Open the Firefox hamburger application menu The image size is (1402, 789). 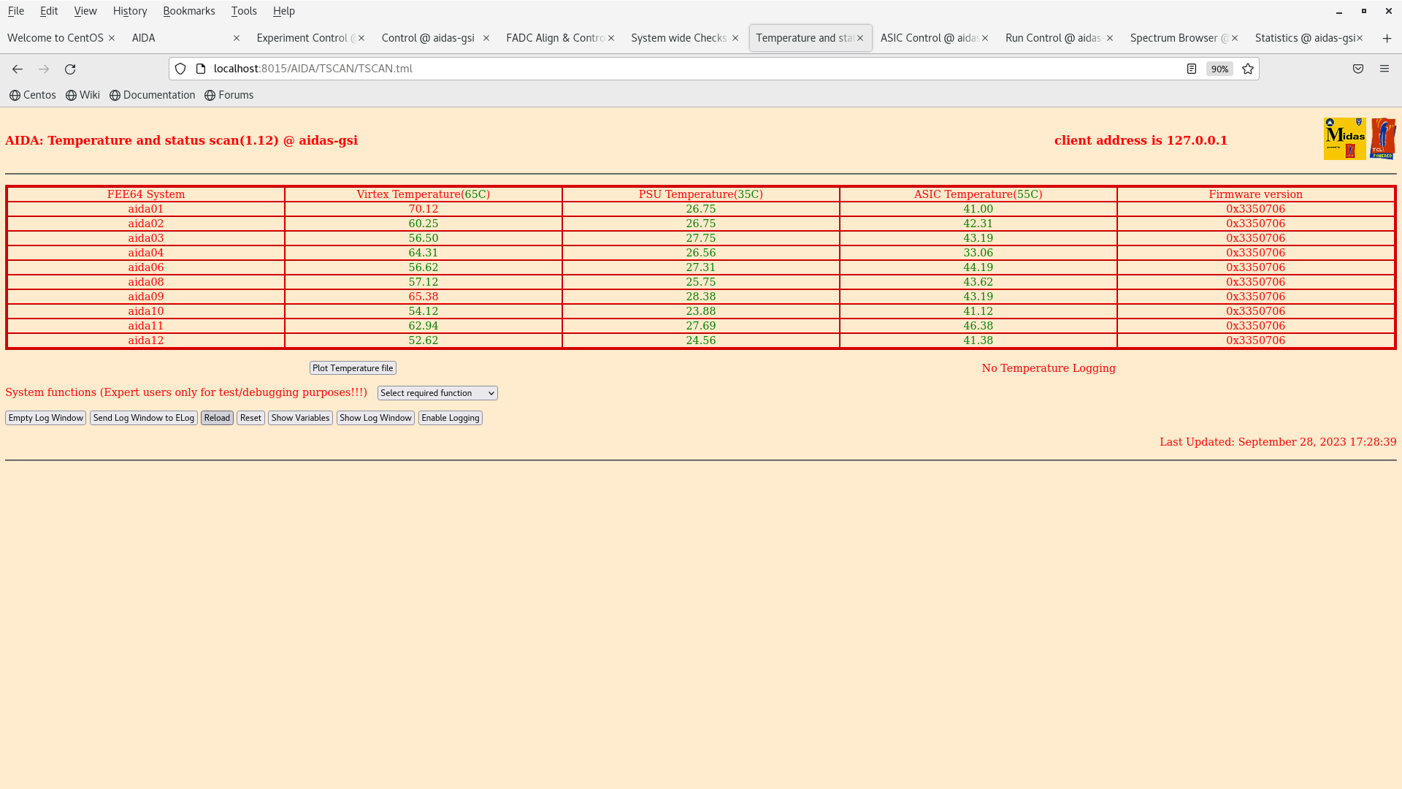[1384, 69]
